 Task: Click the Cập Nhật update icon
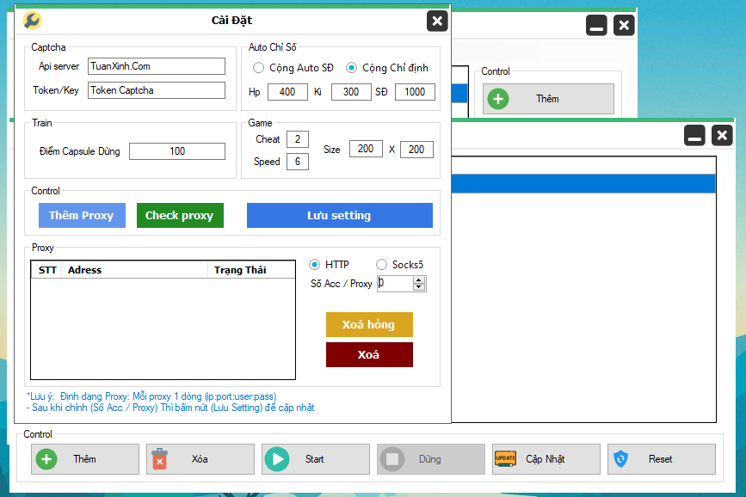505,459
